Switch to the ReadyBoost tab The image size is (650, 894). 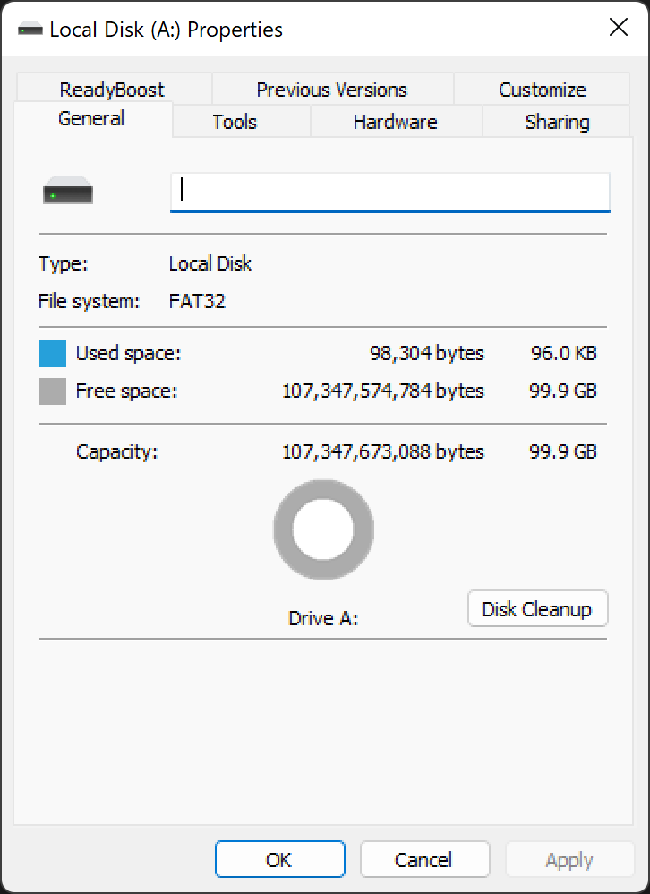pyautogui.click(x=113, y=89)
